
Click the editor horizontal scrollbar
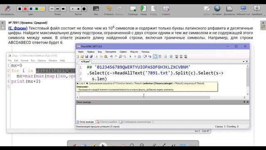click(x=145, y=97)
